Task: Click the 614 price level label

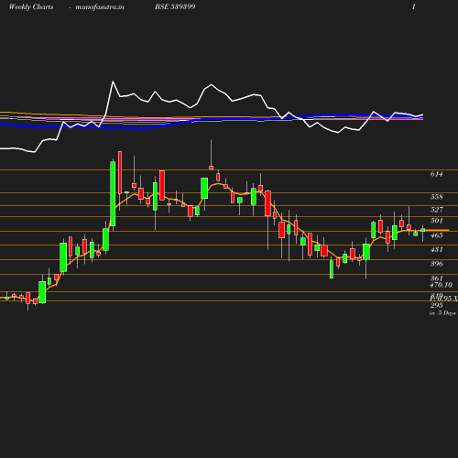Action: tap(436, 174)
